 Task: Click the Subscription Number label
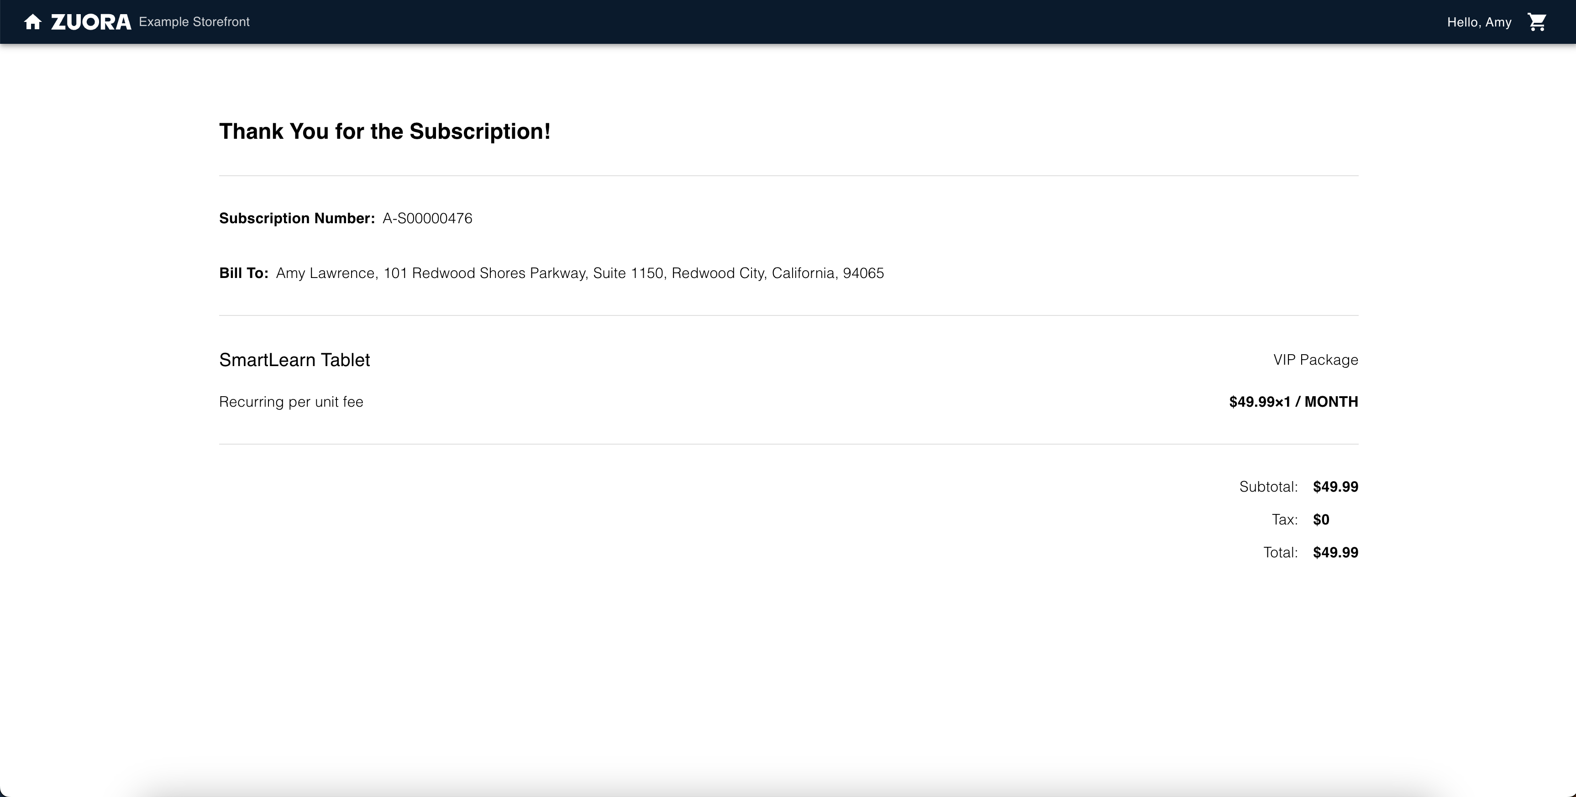coord(297,218)
